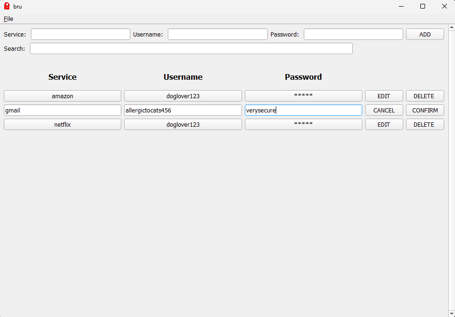The width and height of the screenshot is (455, 317).
Task: Close the bru window
Action: (444, 6)
